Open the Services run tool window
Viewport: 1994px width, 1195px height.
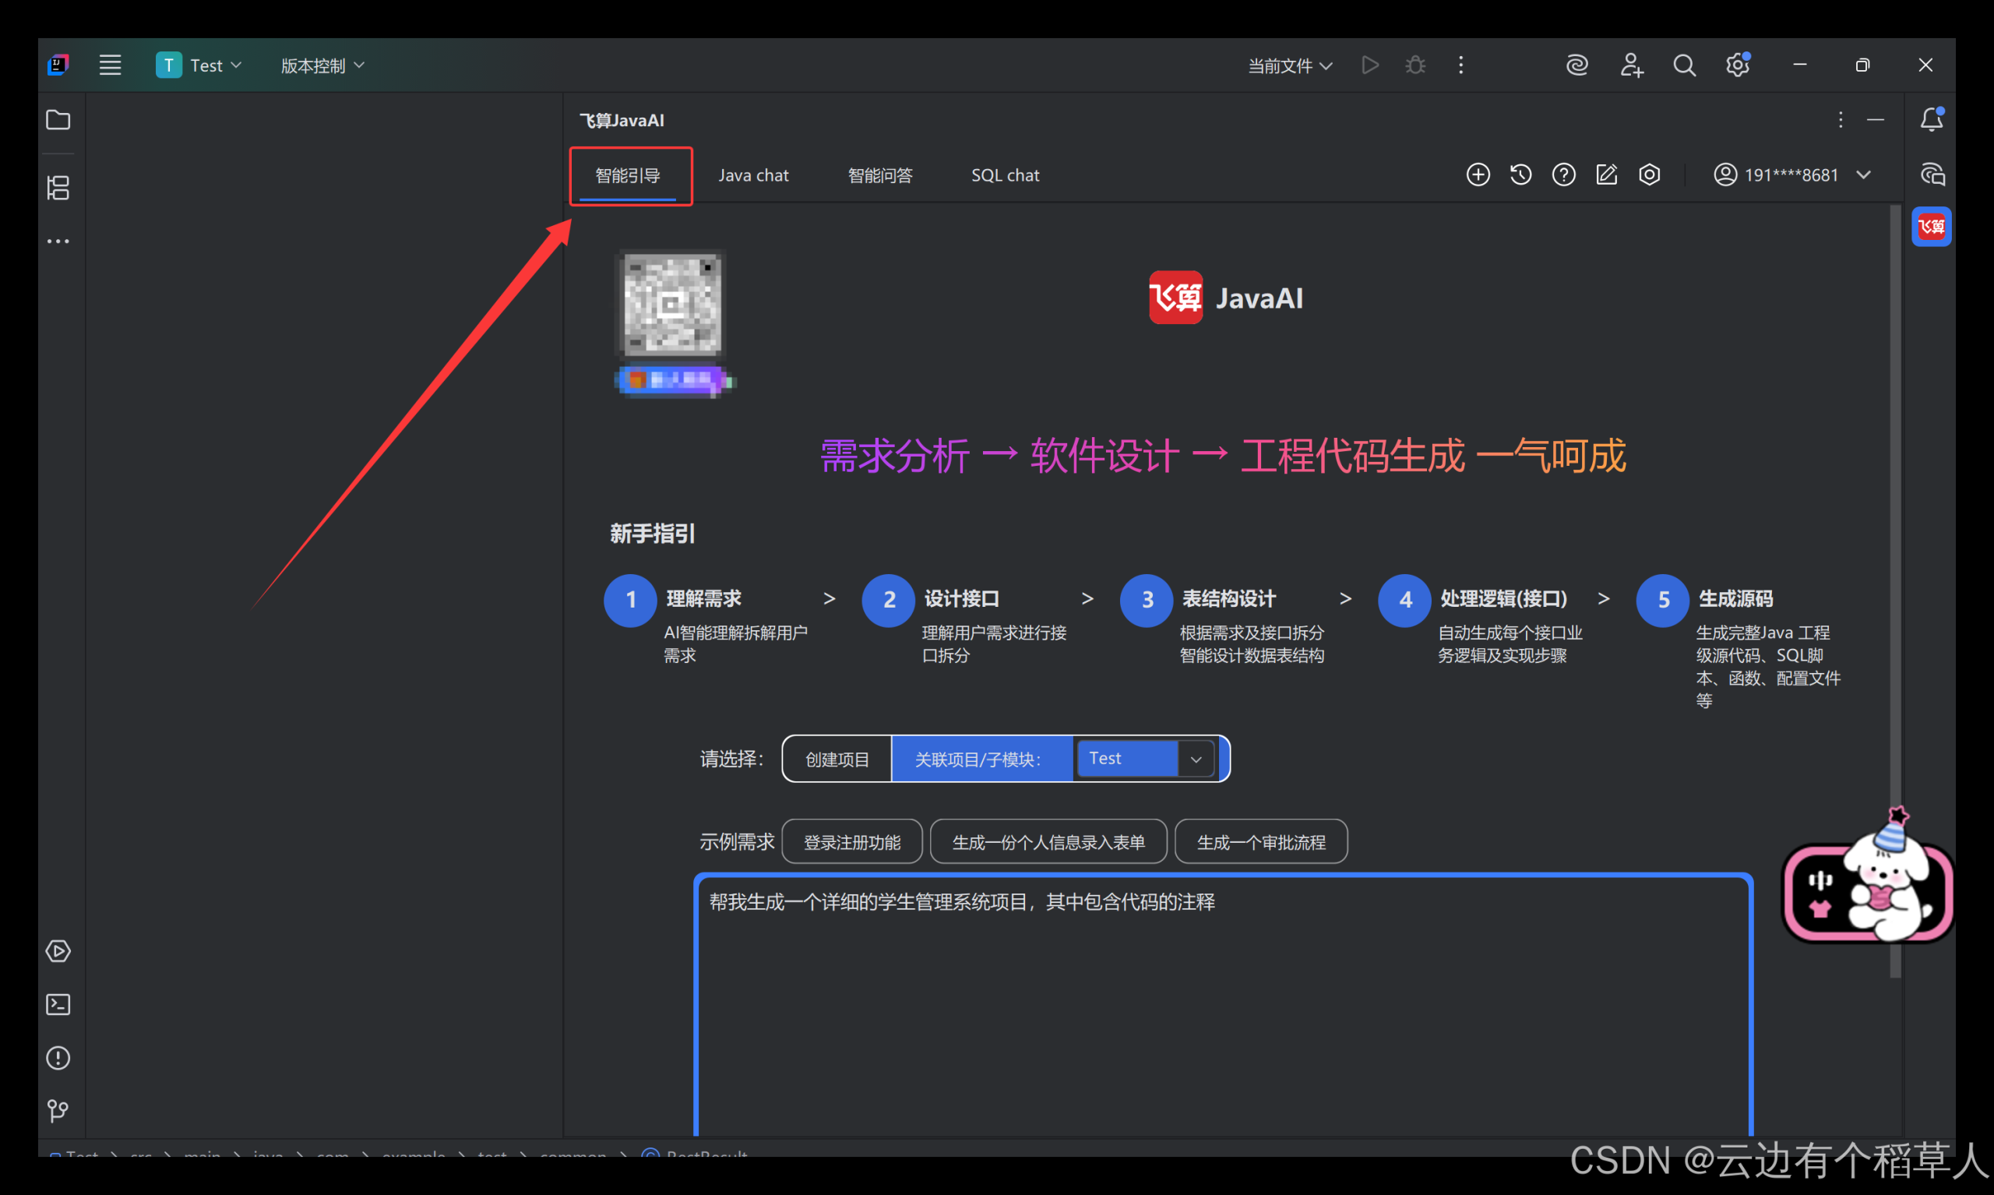point(58,951)
